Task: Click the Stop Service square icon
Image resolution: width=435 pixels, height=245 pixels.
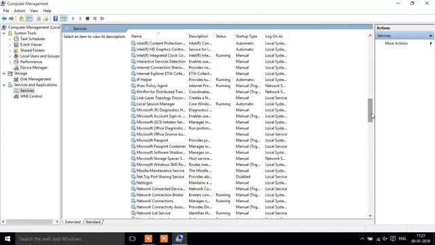Action: click(x=88, y=18)
